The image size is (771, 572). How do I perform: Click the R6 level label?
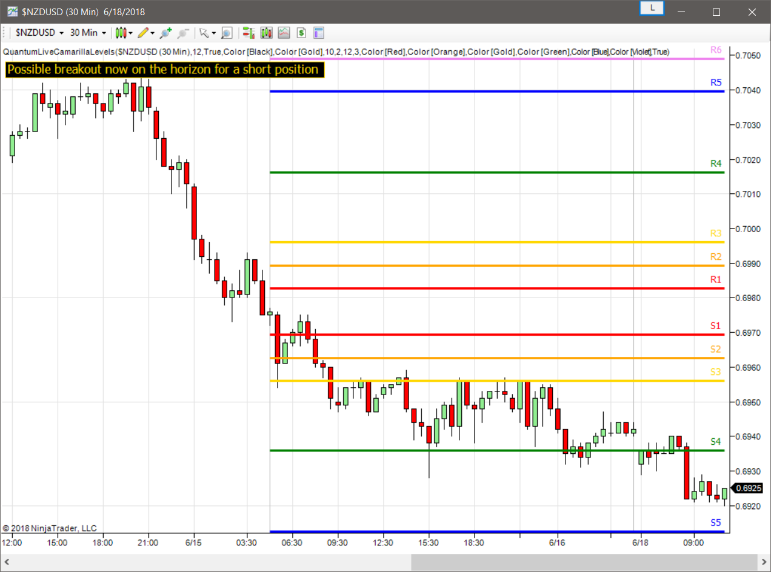[716, 50]
